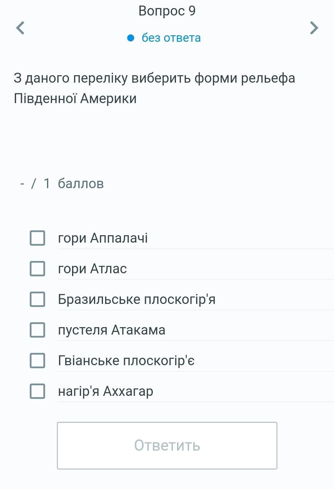This screenshot has height=489, width=334.
Task: Select the 'пустеля Атакама' checkbox
Action: (37, 330)
